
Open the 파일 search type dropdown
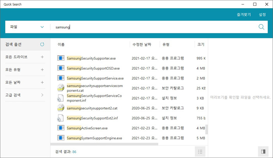[x=27, y=27]
